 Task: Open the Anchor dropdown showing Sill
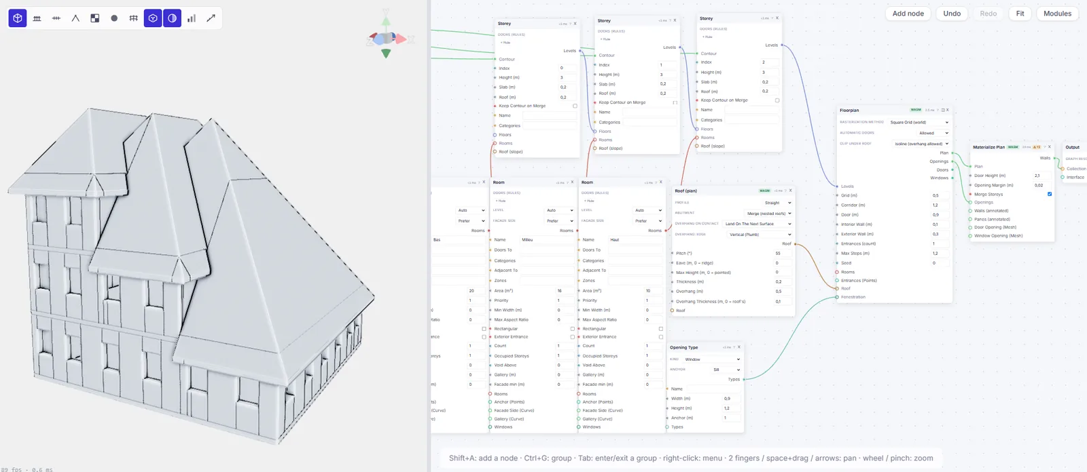tap(726, 370)
